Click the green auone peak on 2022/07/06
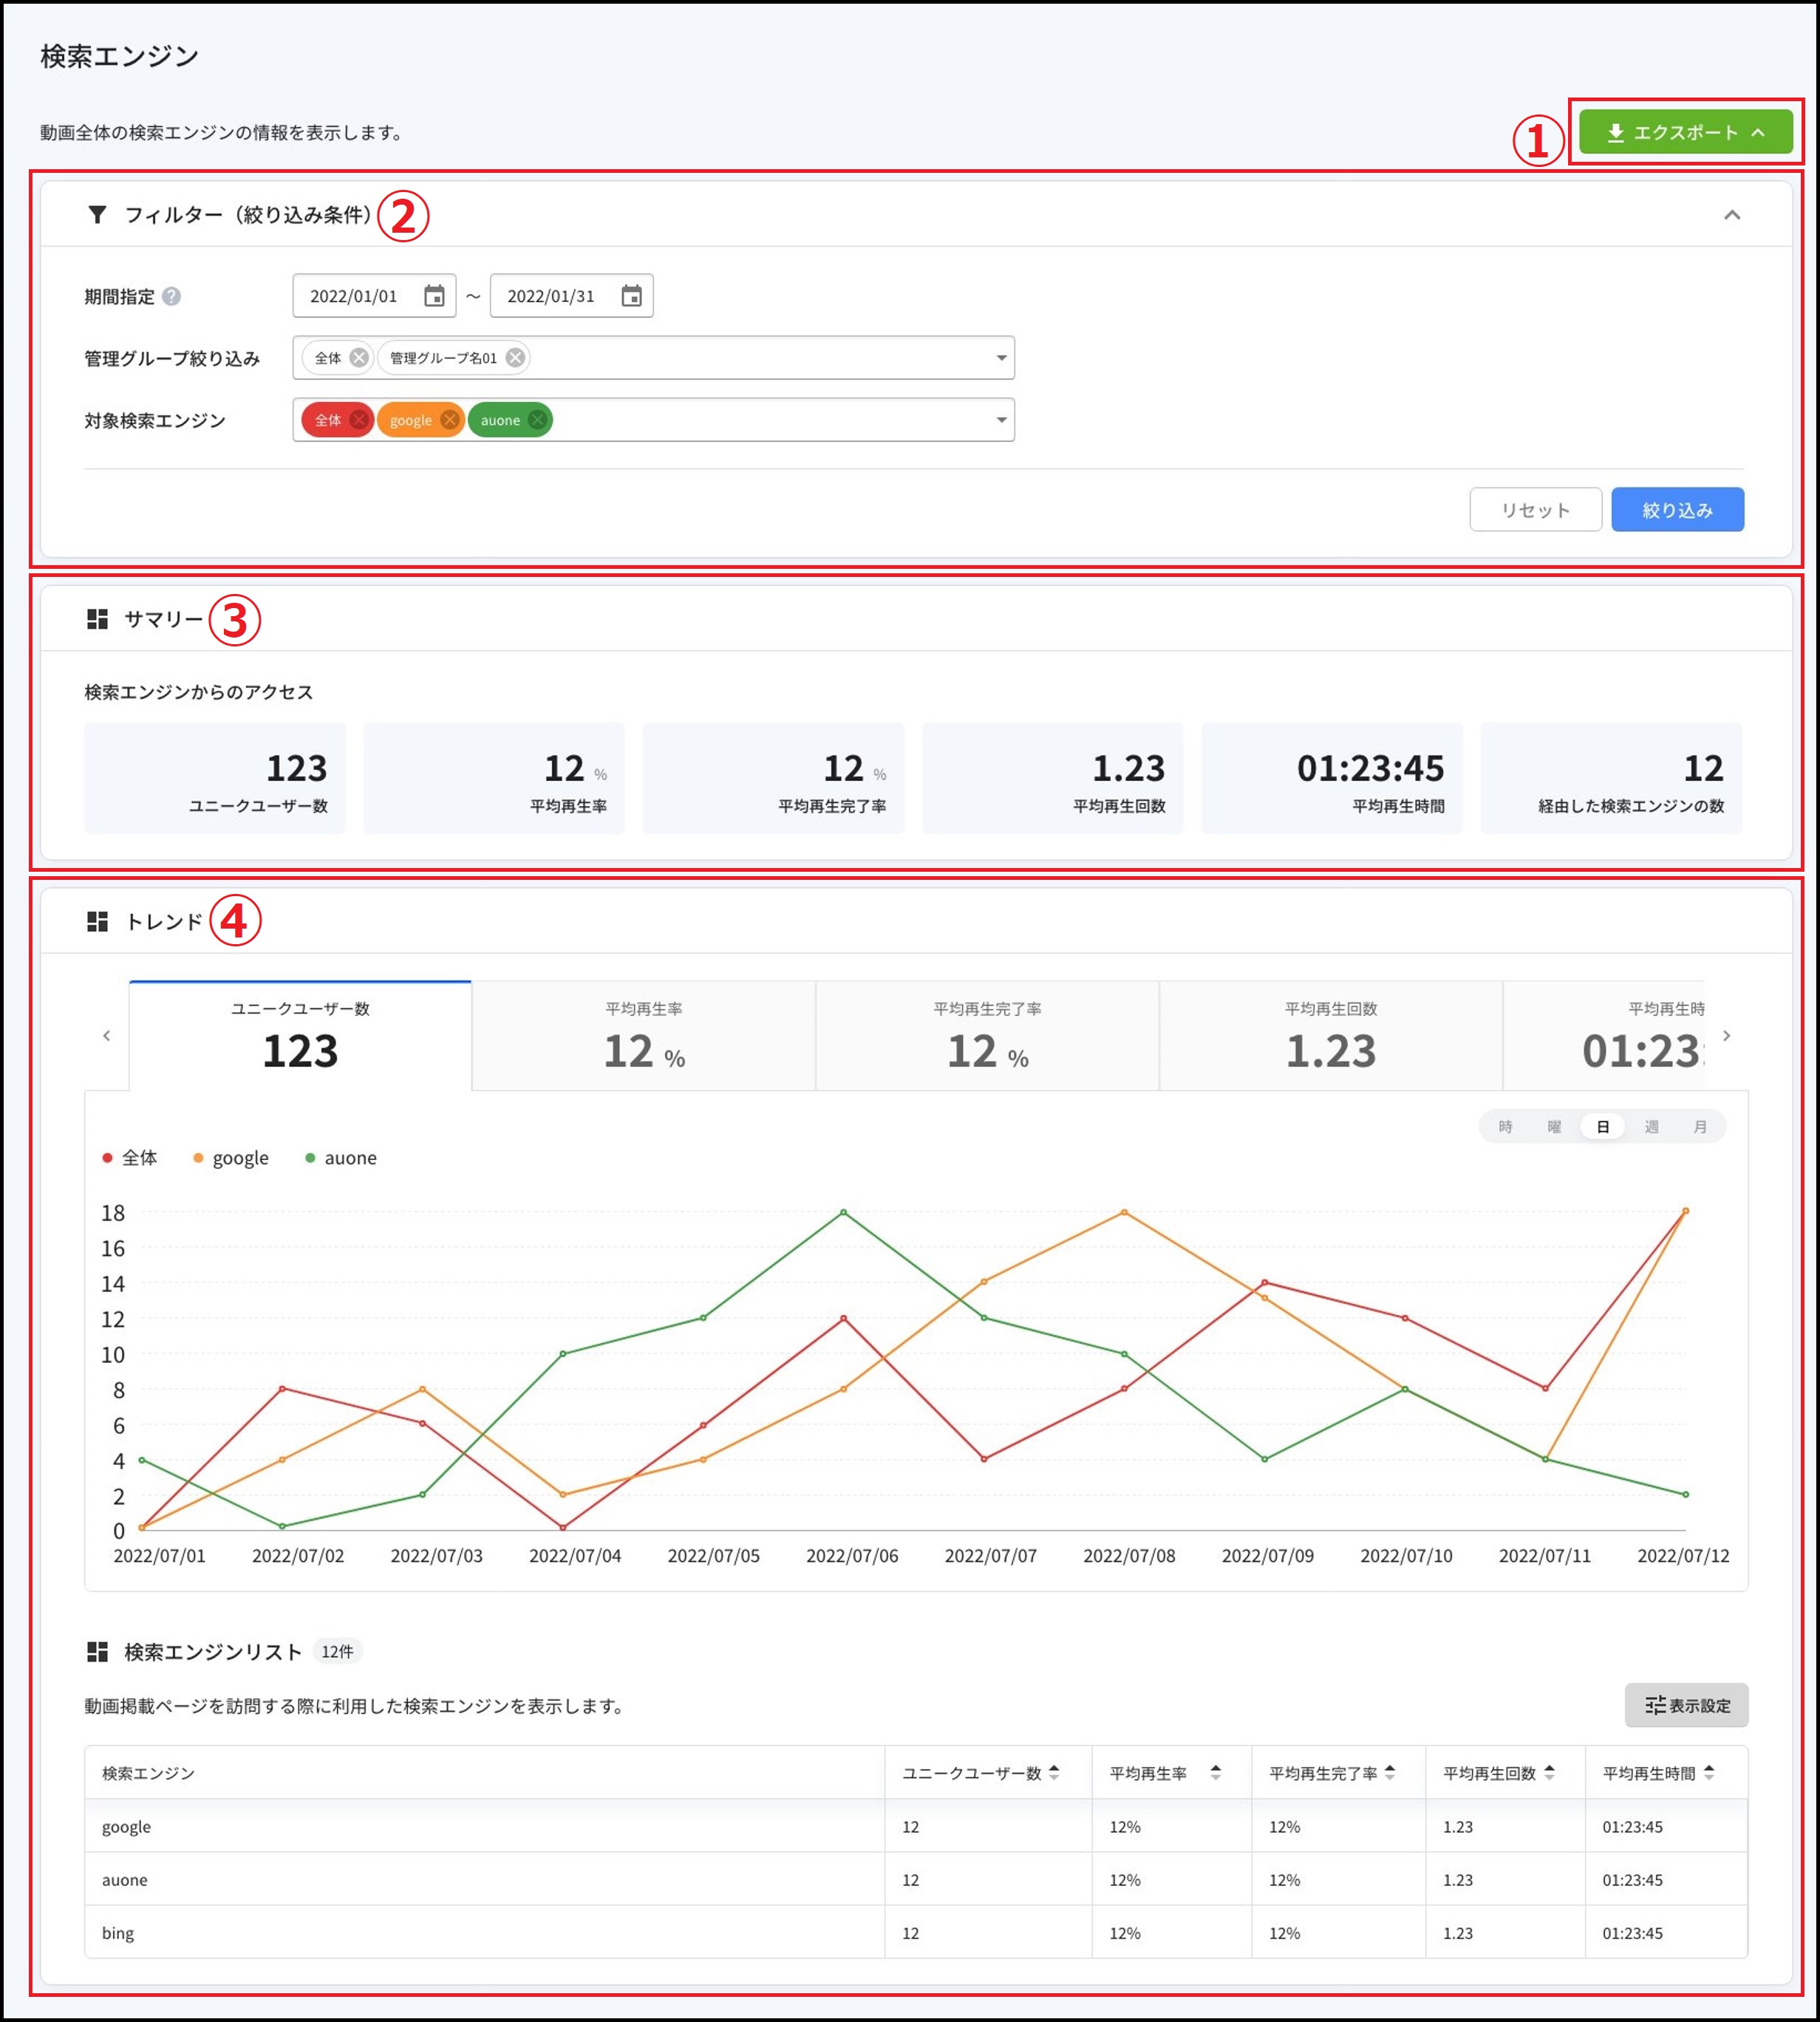The height and width of the screenshot is (2022, 1820). pos(843,1212)
